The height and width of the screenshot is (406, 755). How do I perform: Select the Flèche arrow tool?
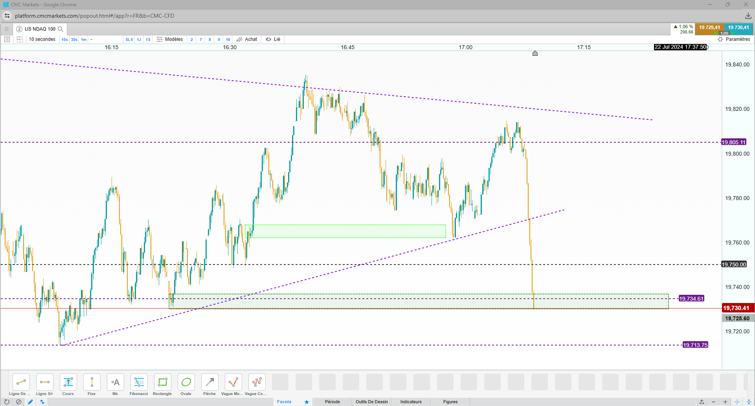210,382
